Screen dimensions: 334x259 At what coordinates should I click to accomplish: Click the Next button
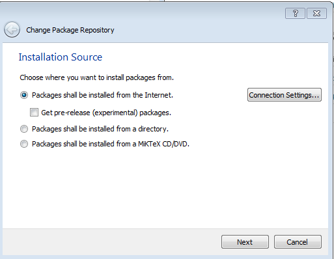click(x=245, y=241)
